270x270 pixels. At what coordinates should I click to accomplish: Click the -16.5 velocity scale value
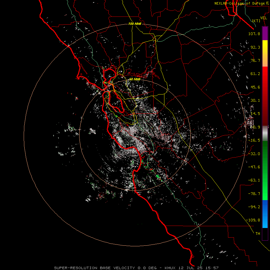click(254, 140)
